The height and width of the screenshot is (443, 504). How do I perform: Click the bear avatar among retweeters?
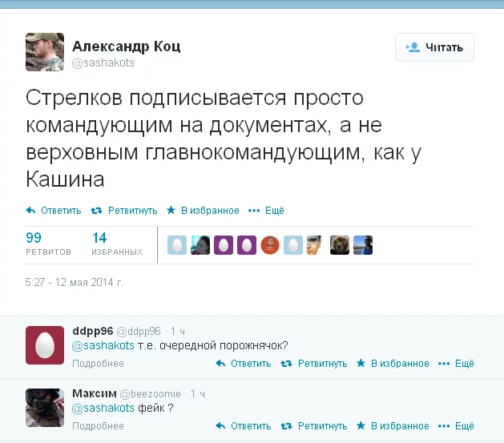(340, 245)
